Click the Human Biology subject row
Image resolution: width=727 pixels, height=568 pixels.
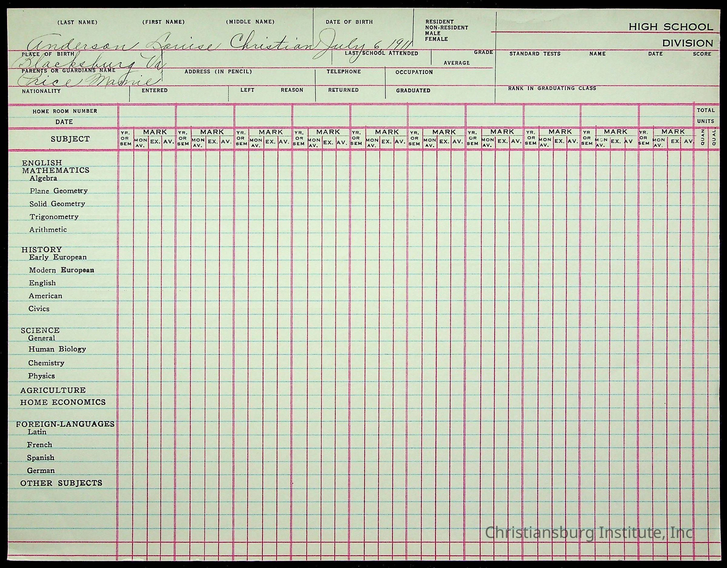click(x=57, y=349)
